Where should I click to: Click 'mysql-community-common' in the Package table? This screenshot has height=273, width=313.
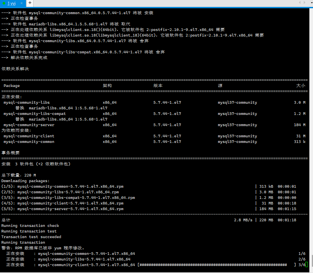click(x=29, y=142)
